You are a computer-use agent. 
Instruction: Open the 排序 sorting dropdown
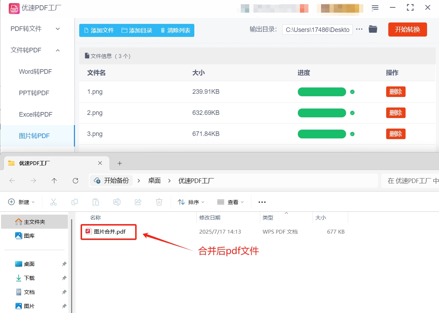click(191, 202)
